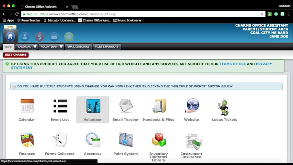Open the Calendar navigation menu
The image size is (293, 165).
click(x=24, y=47)
